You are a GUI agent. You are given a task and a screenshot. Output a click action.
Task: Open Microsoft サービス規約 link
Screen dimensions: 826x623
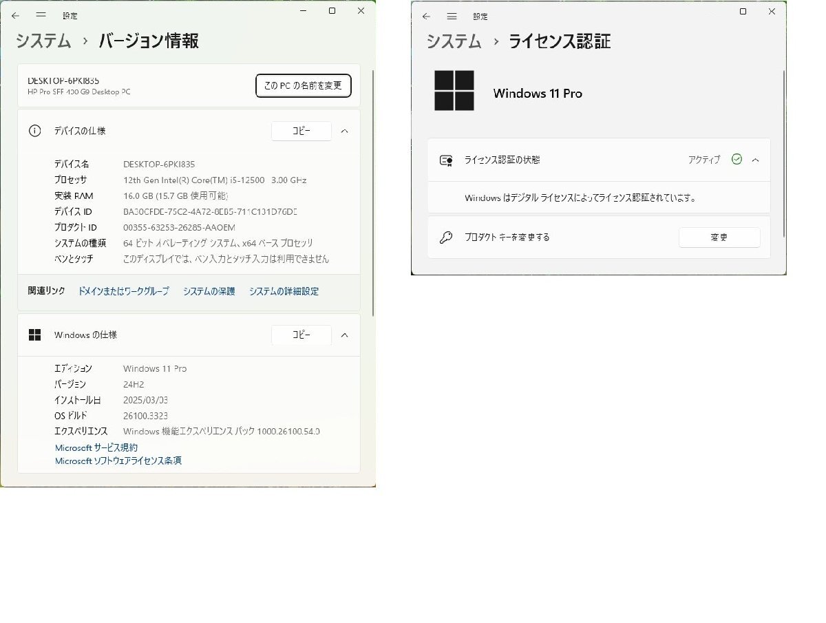[x=96, y=447]
